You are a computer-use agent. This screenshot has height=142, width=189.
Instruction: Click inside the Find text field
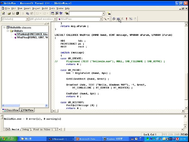pos(85,14)
